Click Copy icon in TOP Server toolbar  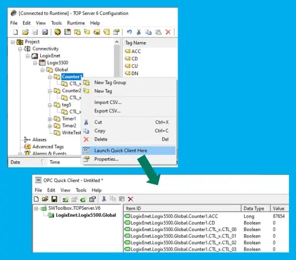click(x=149, y=32)
